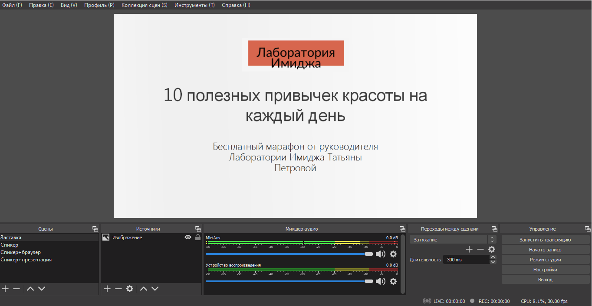Move source down with arrow icon

(x=155, y=289)
